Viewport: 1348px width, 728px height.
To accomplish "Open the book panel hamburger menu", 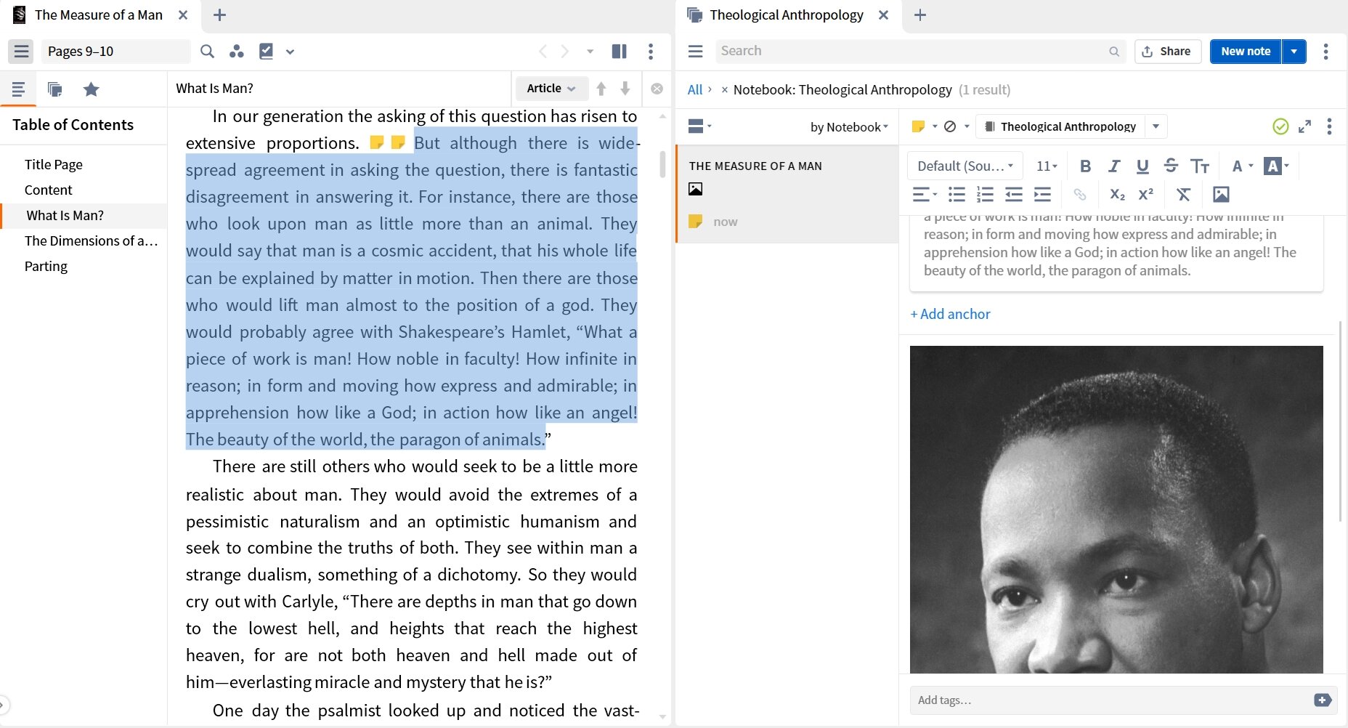I will pos(21,52).
